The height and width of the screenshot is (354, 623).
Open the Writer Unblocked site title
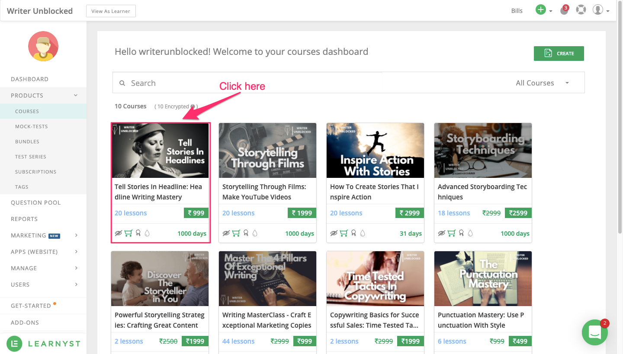point(40,11)
